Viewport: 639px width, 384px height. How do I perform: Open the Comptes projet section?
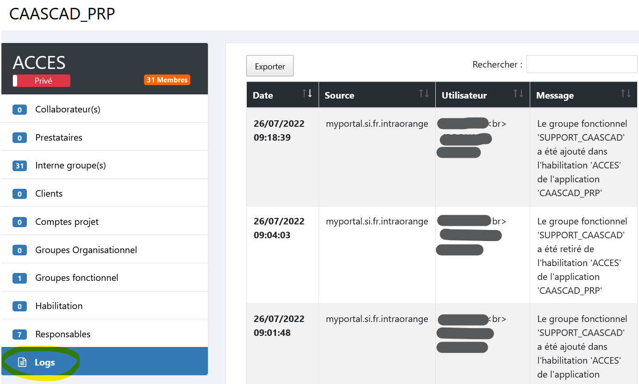click(x=105, y=222)
